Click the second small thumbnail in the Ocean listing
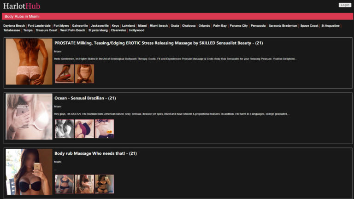The image size is (354, 199). pos(84,129)
